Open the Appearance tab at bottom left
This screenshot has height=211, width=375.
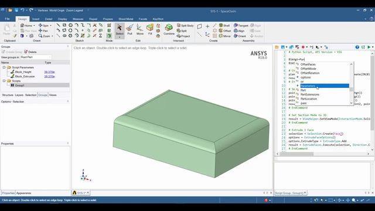[x=23, y=193]
